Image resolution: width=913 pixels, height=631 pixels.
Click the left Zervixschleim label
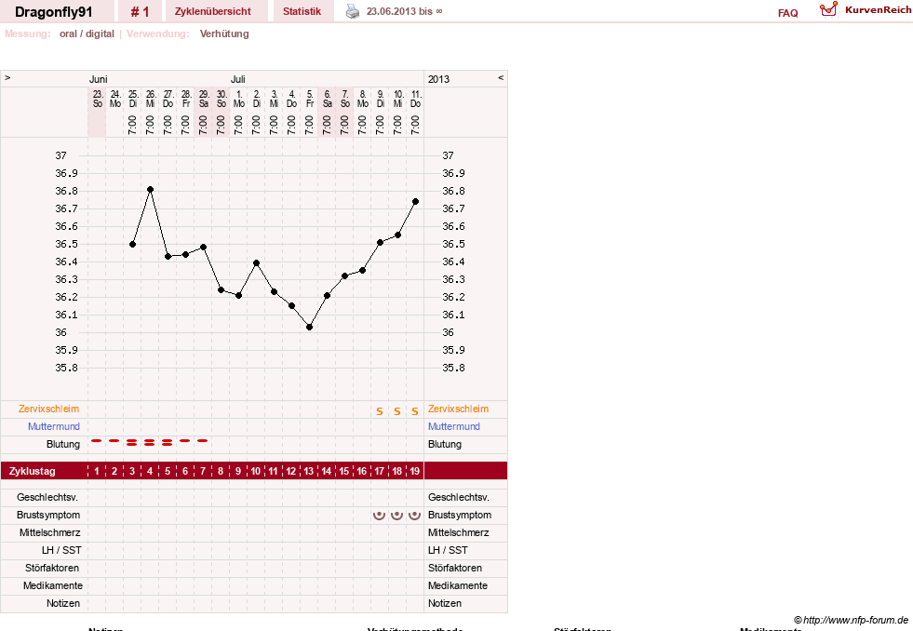tap(49, 409)
